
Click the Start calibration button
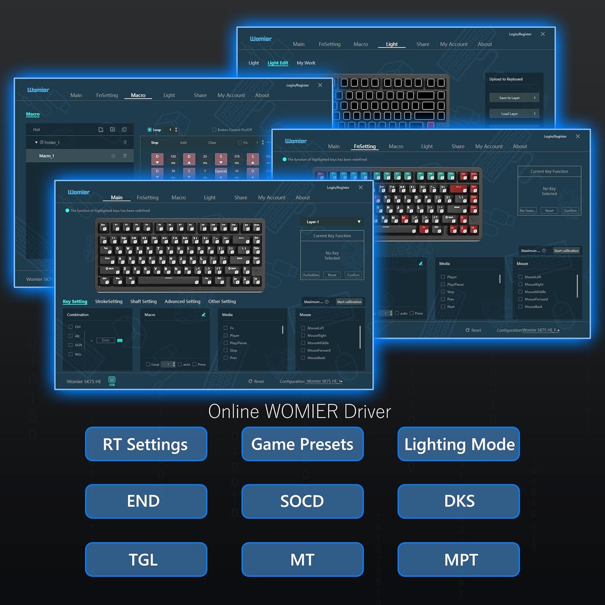click(349, 302)
